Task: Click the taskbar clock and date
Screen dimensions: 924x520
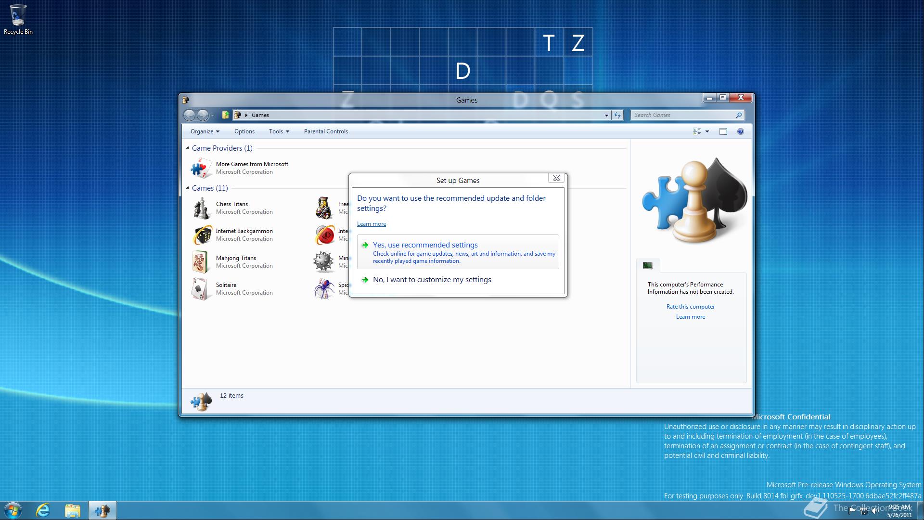Action: pos(899,511)
